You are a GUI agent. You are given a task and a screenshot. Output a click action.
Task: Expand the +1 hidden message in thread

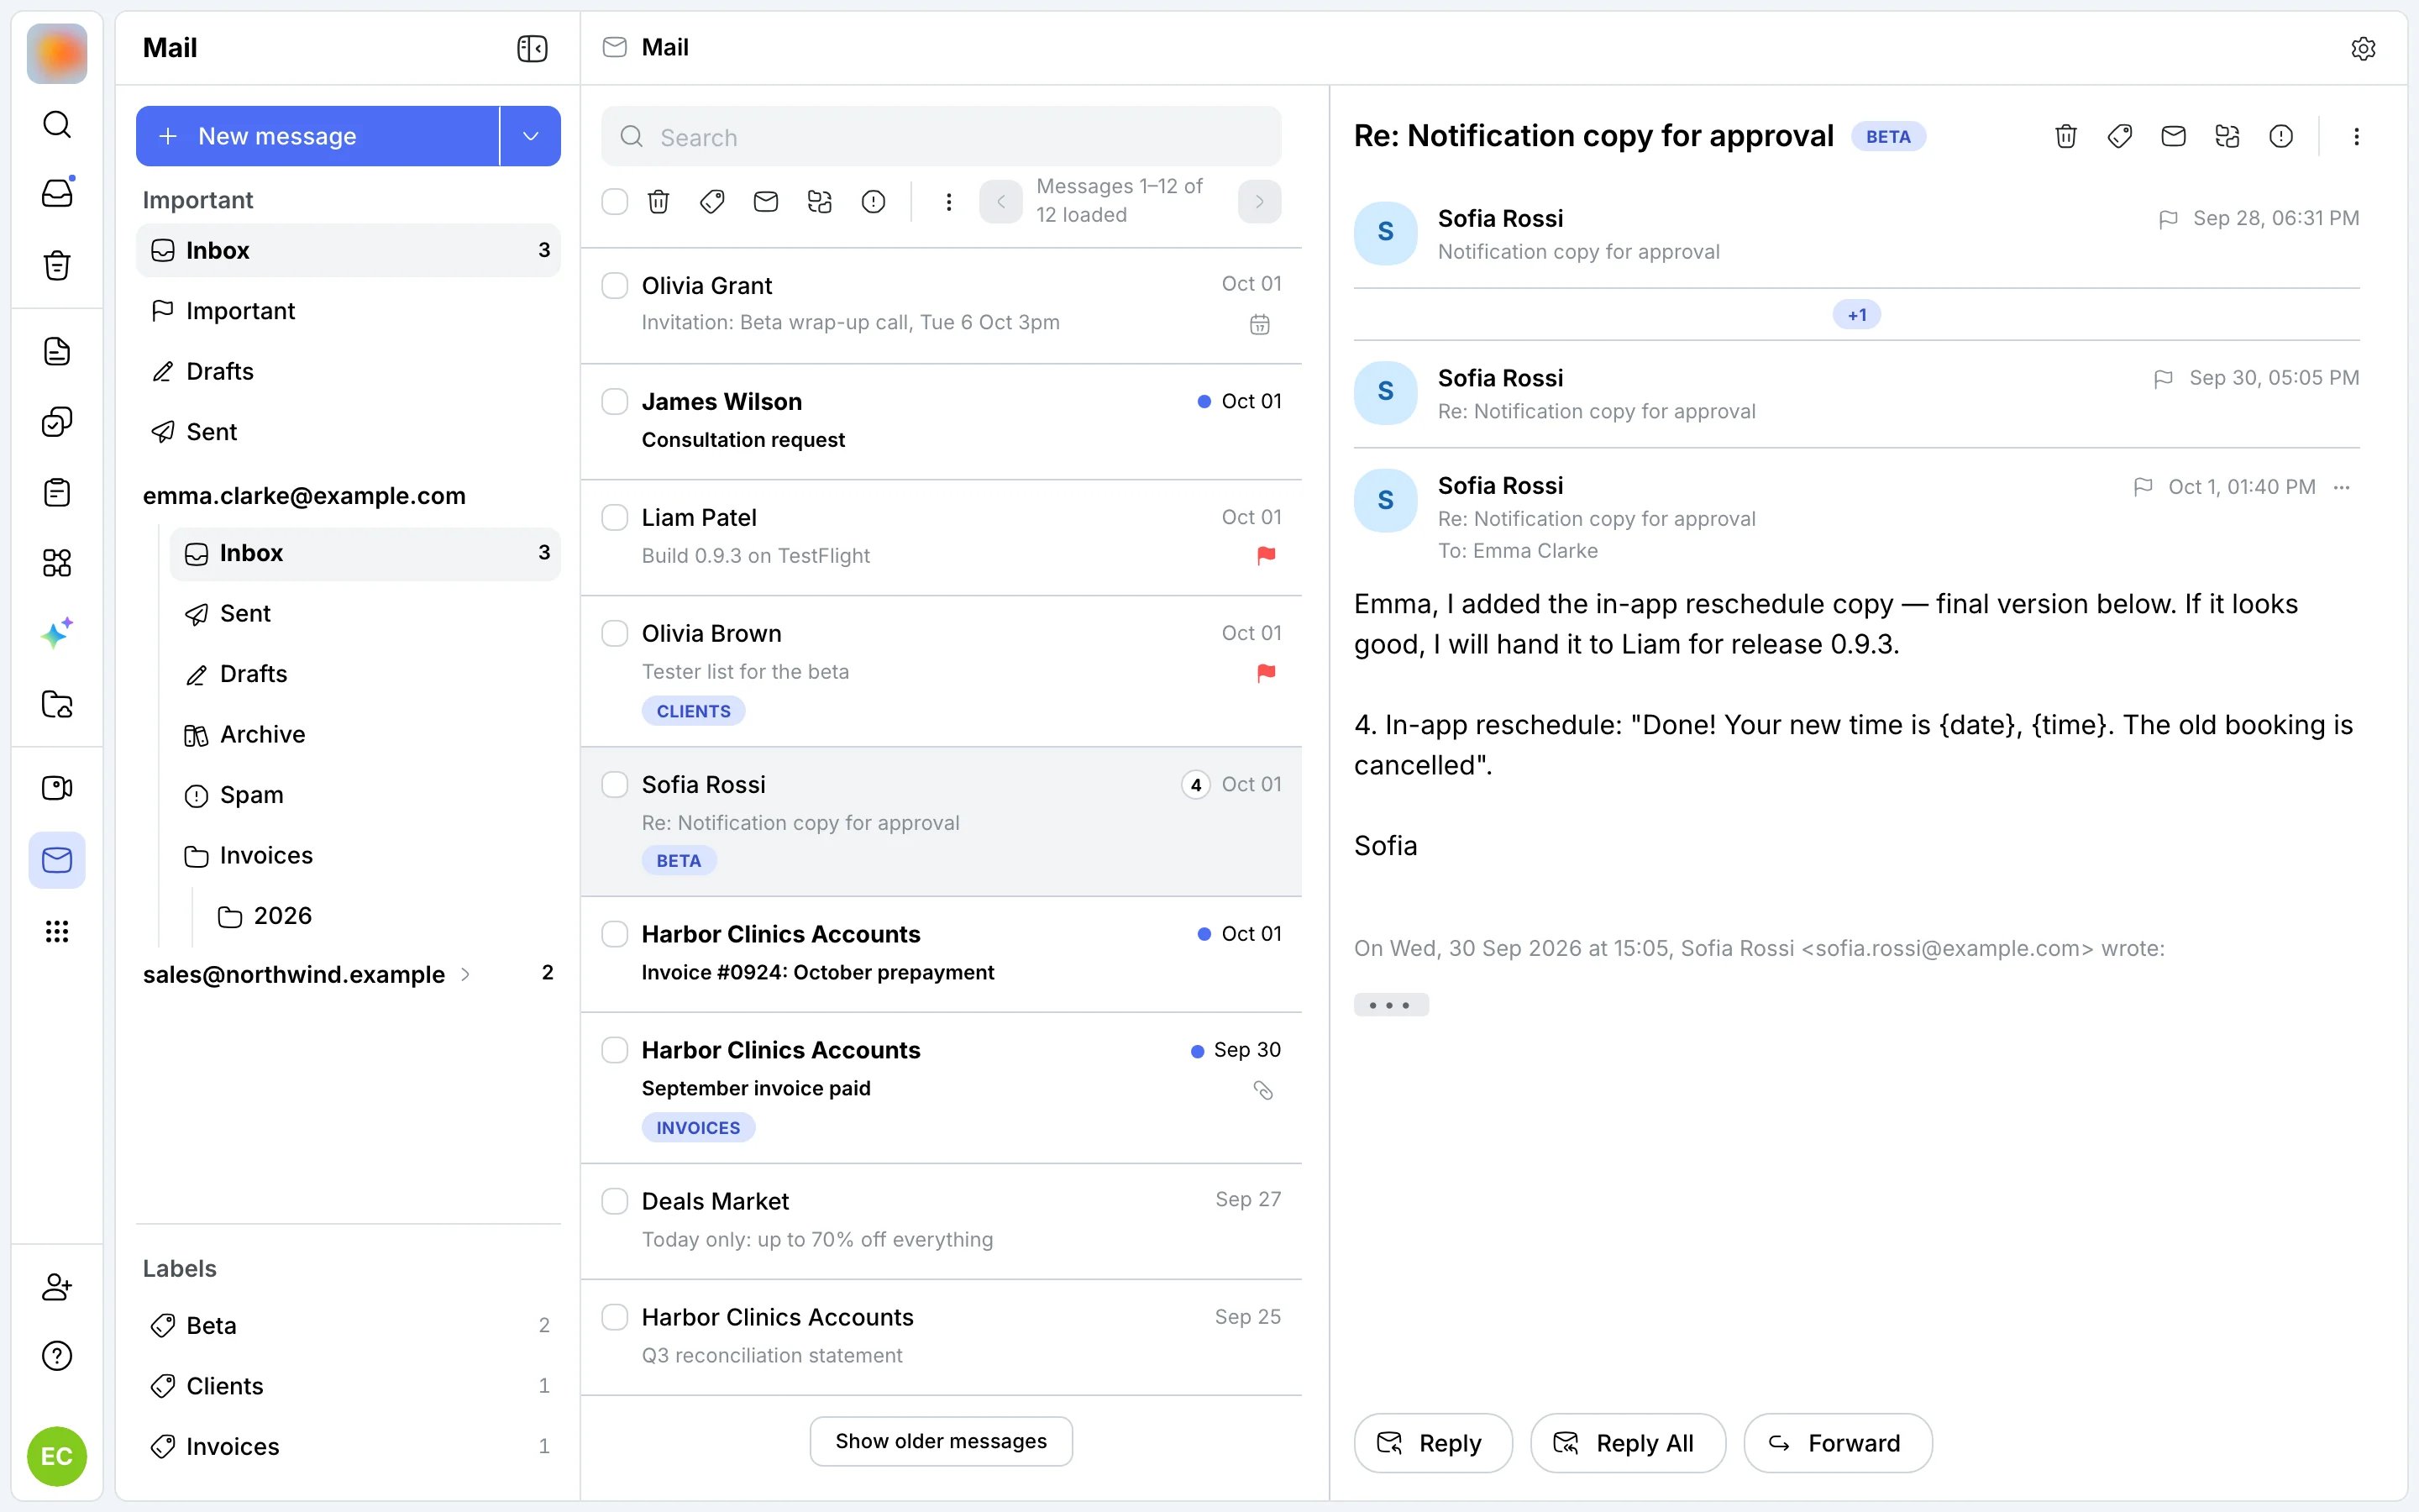pyautogui.click(x=1856, y=315)
